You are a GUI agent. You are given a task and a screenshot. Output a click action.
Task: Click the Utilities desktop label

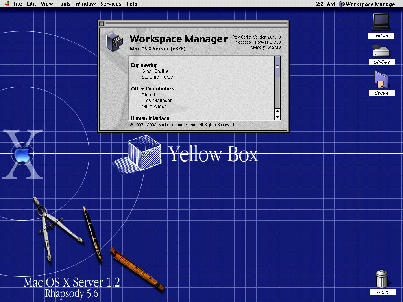tap(382, 62)
